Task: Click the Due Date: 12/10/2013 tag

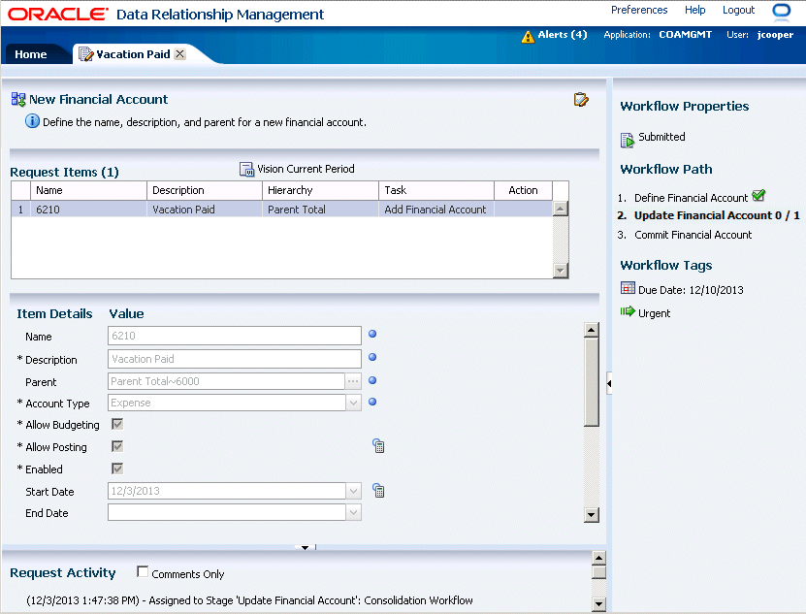Action: 691,290
